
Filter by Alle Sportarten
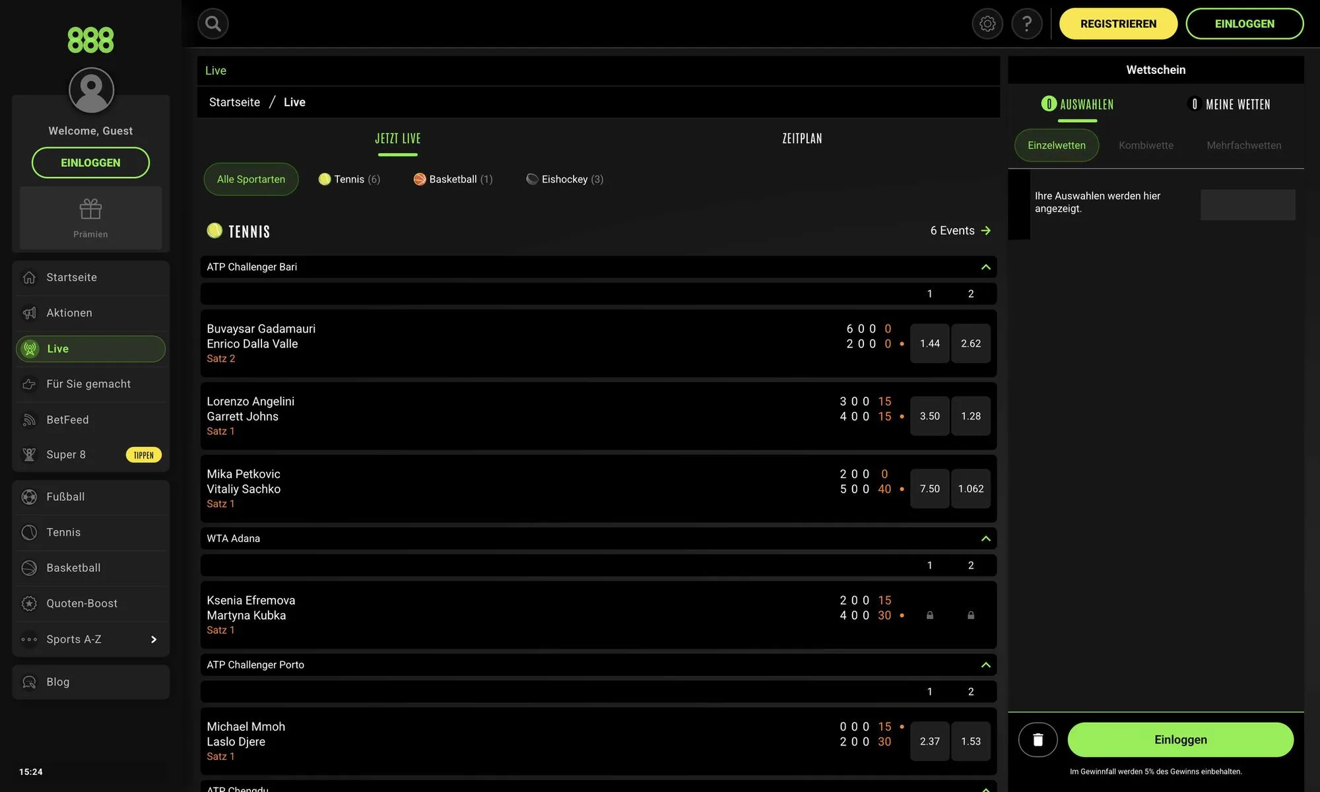pos(251,180)
